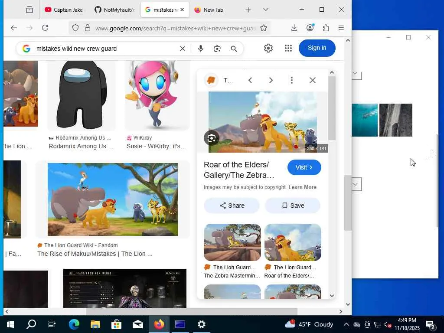Screen dimensions: 444x333
Task: Close the mistakes wiki Google tab
Action: 182,10
